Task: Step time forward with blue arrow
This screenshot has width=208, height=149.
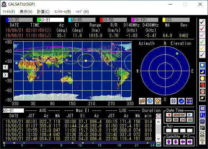Action: 190,115
